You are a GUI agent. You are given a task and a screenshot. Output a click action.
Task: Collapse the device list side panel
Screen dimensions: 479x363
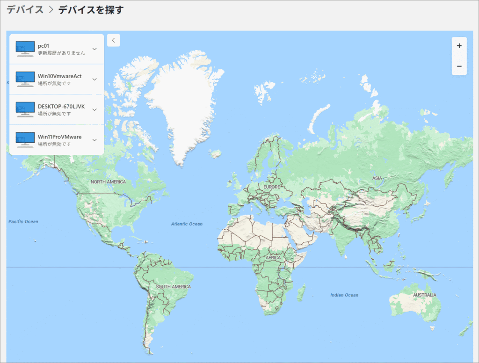coord(114,40)
